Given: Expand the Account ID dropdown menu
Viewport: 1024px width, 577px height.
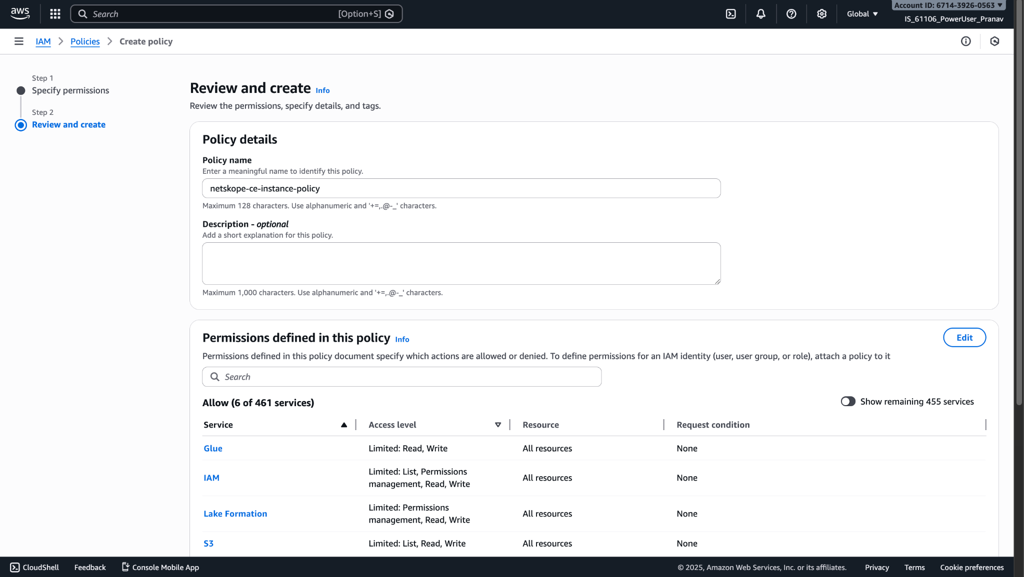Looking at the screenshot, I should click(x=948, y=5).
